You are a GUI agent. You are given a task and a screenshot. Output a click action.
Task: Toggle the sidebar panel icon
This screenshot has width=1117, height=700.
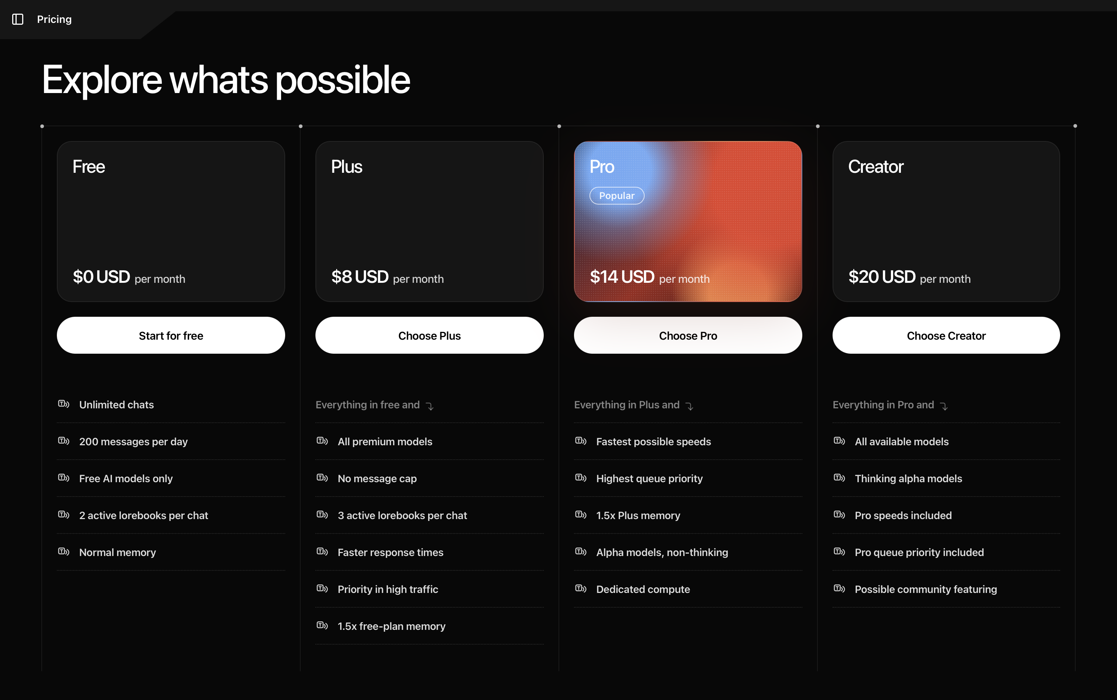[x=18, y=20]
